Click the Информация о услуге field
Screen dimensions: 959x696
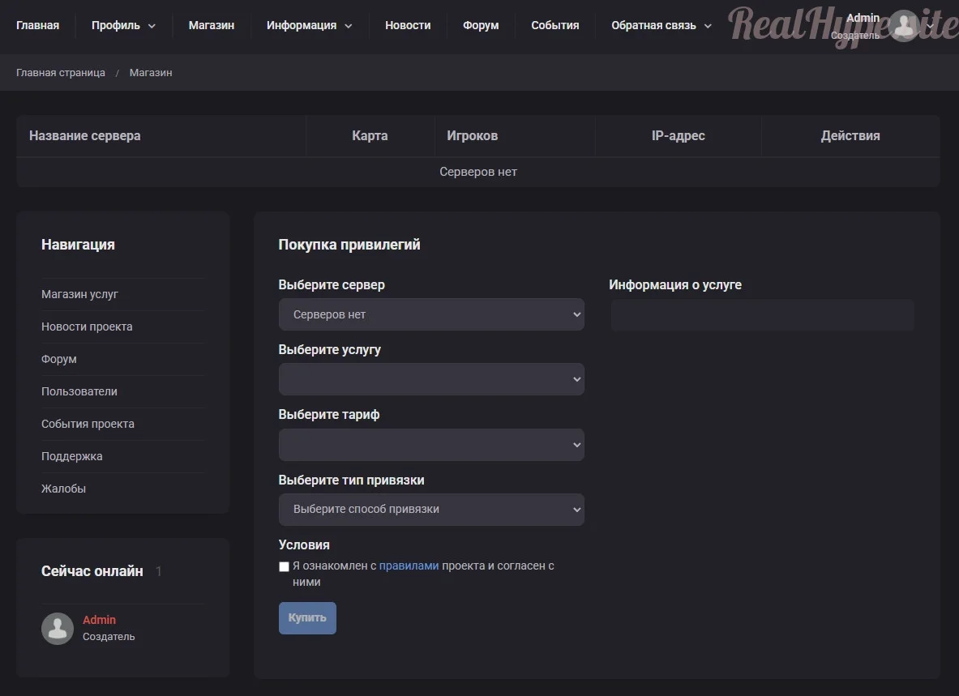(763, 315)
